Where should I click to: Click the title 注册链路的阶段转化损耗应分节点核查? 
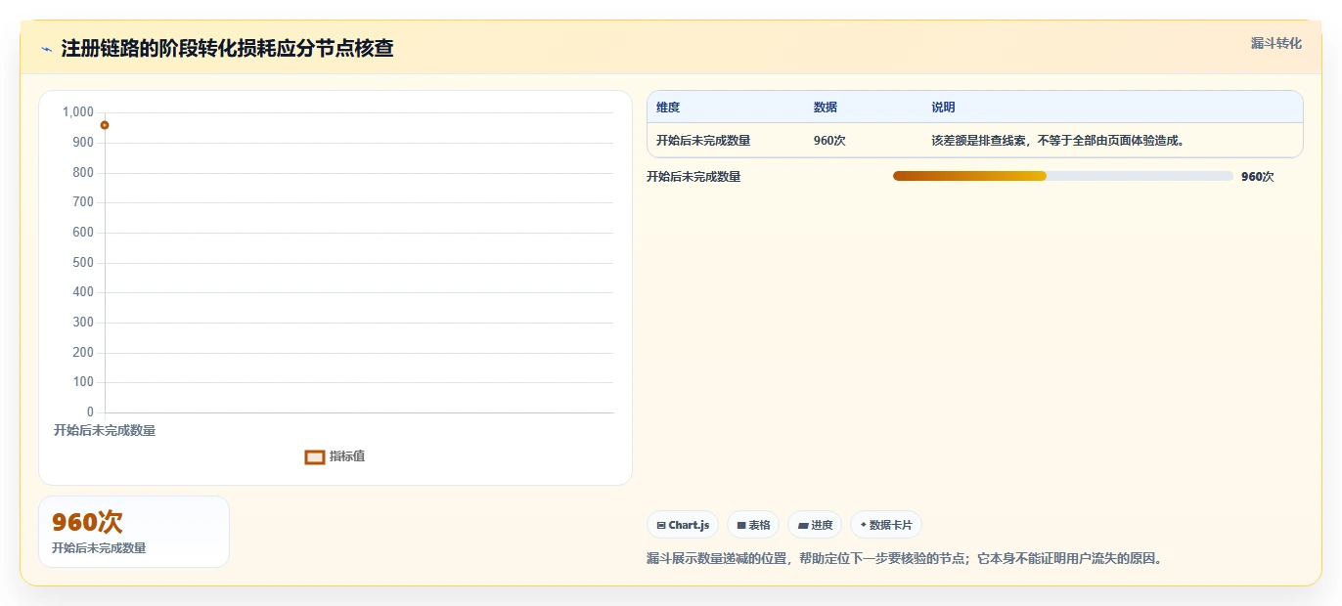227,49
